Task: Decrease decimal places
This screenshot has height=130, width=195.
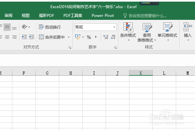Action: coord(113,37)
